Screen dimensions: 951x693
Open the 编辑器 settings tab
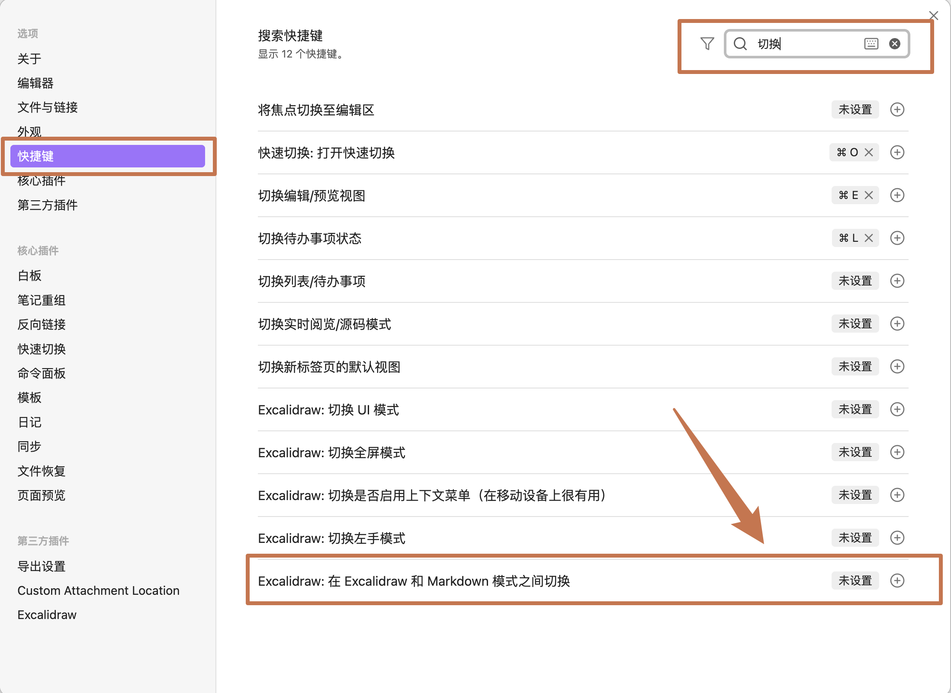[x=35, y=83]
